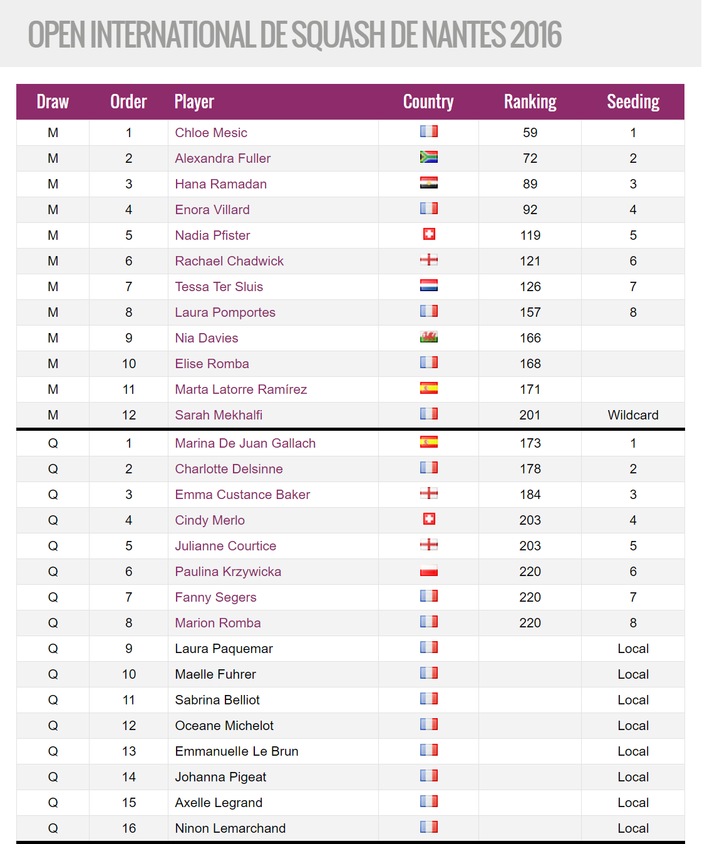Screen dimensions: 702x844
Task: Click Swiss flag next to Nadia Pfister
Action: click(429, 234)
